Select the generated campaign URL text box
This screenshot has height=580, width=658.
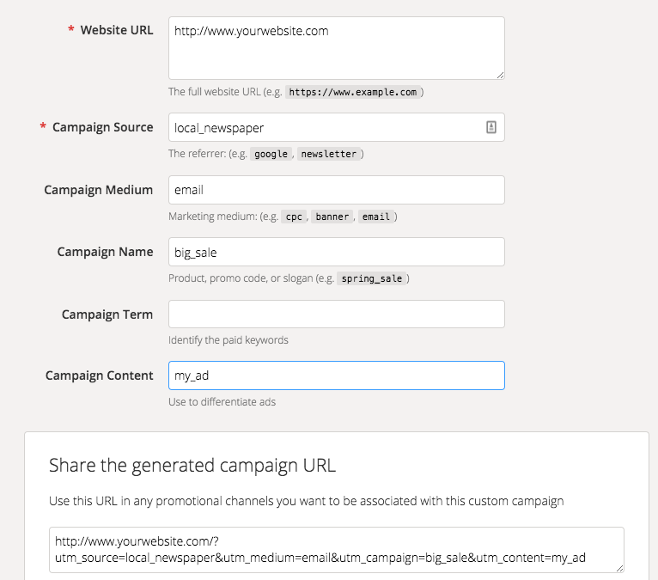(x=337, y=550)
